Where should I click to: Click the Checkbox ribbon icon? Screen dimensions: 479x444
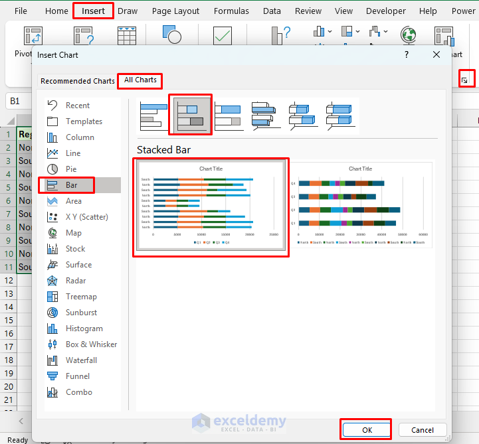click(x=222, y=36)
